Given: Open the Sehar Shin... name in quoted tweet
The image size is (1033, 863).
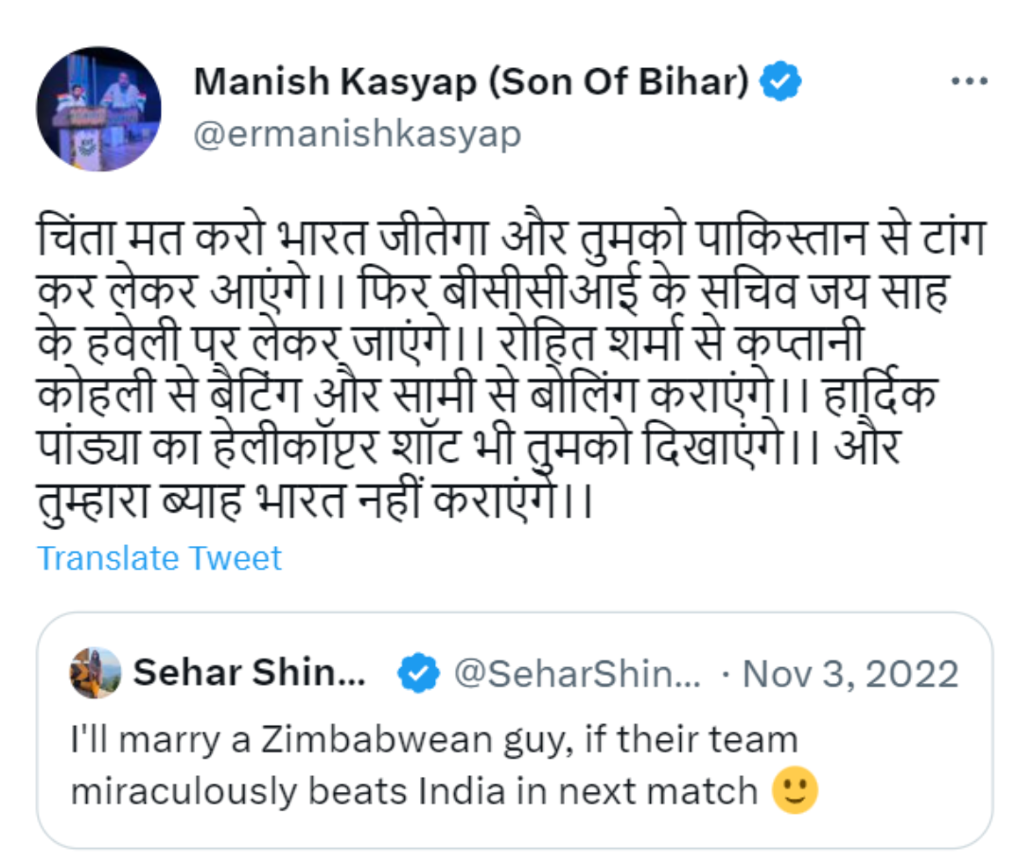Looking at the screenshot, I should pyautogui.click(x=249, y=673).
